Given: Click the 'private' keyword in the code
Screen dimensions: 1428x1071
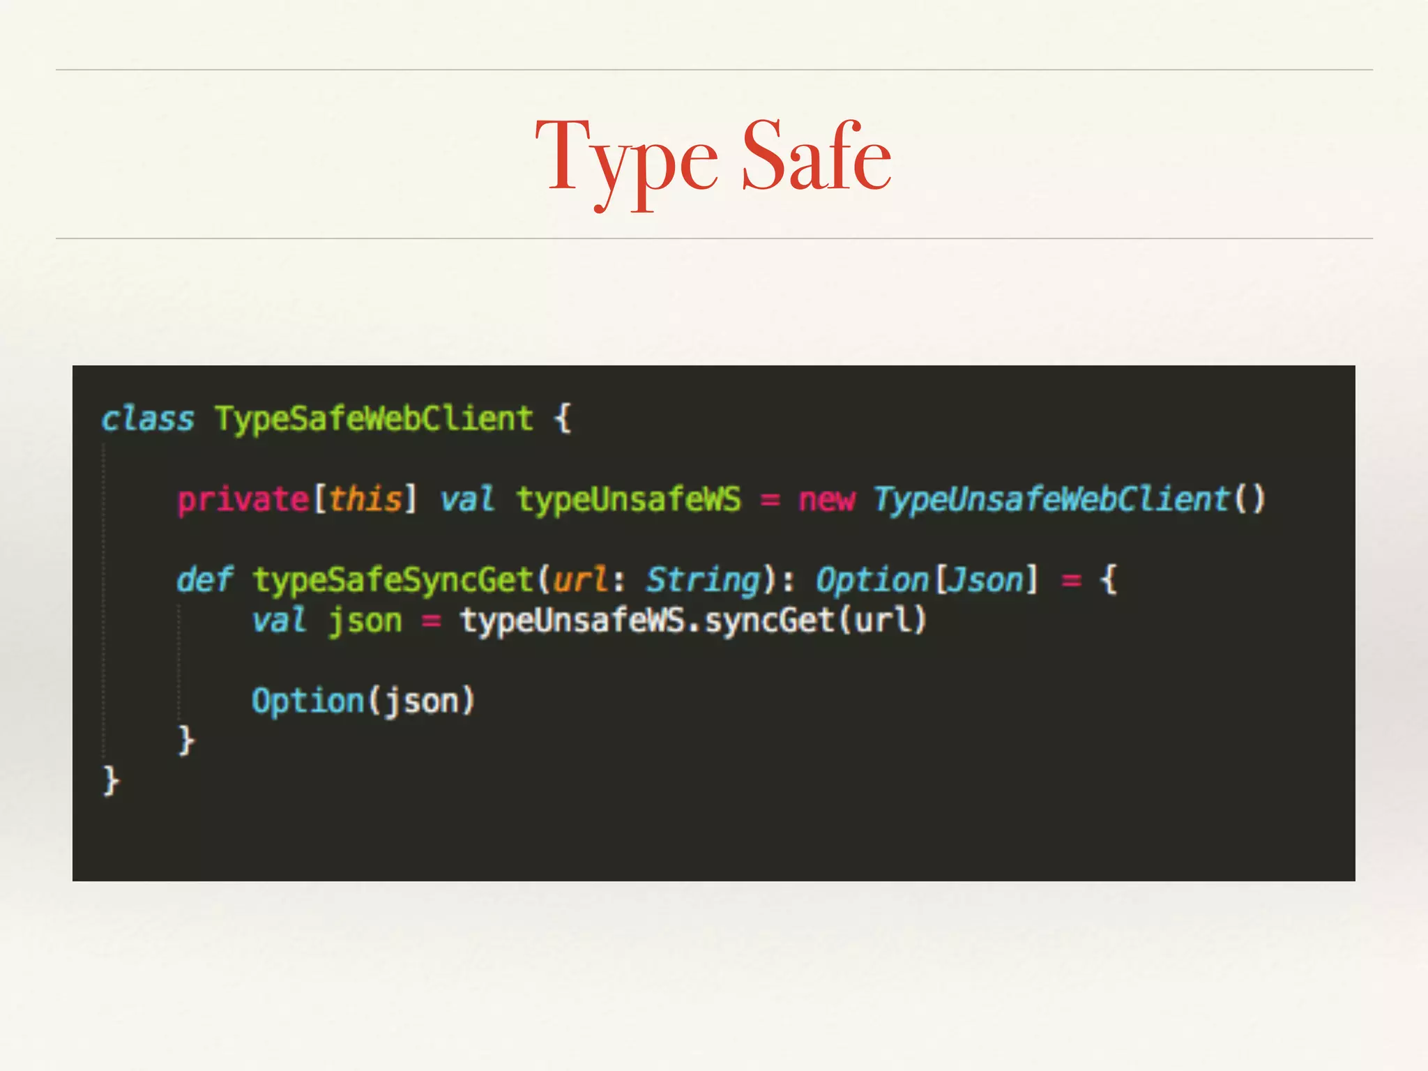Looking at the screenshot, I should [243, 501].
